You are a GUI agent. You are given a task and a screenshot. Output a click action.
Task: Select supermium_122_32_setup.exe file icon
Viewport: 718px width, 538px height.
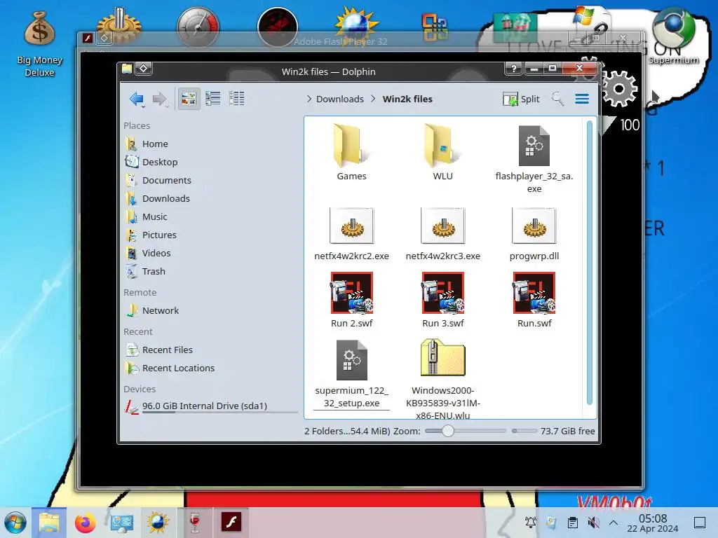[x=352, y=360]
